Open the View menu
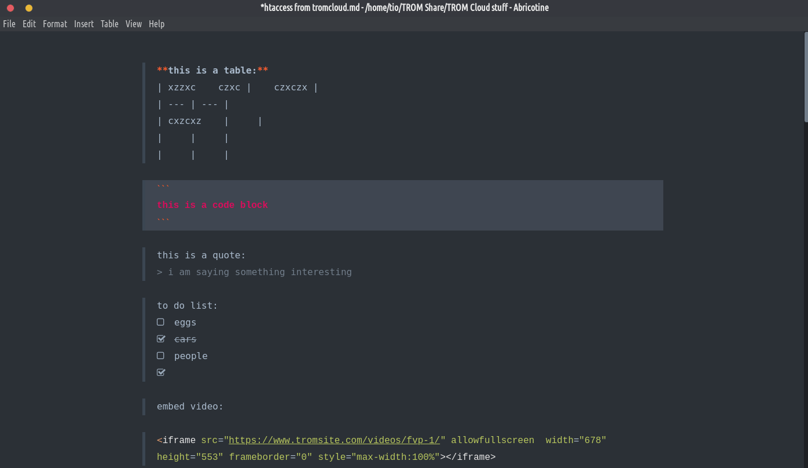The width and height of the screenshot is (808, 468). 134,24
